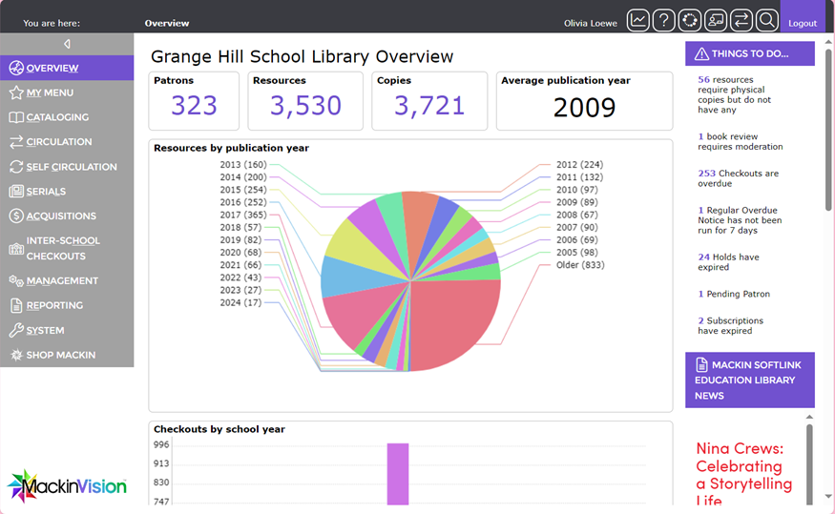Open the 253 Checkouts are overdue link

(x=738, y=178)
